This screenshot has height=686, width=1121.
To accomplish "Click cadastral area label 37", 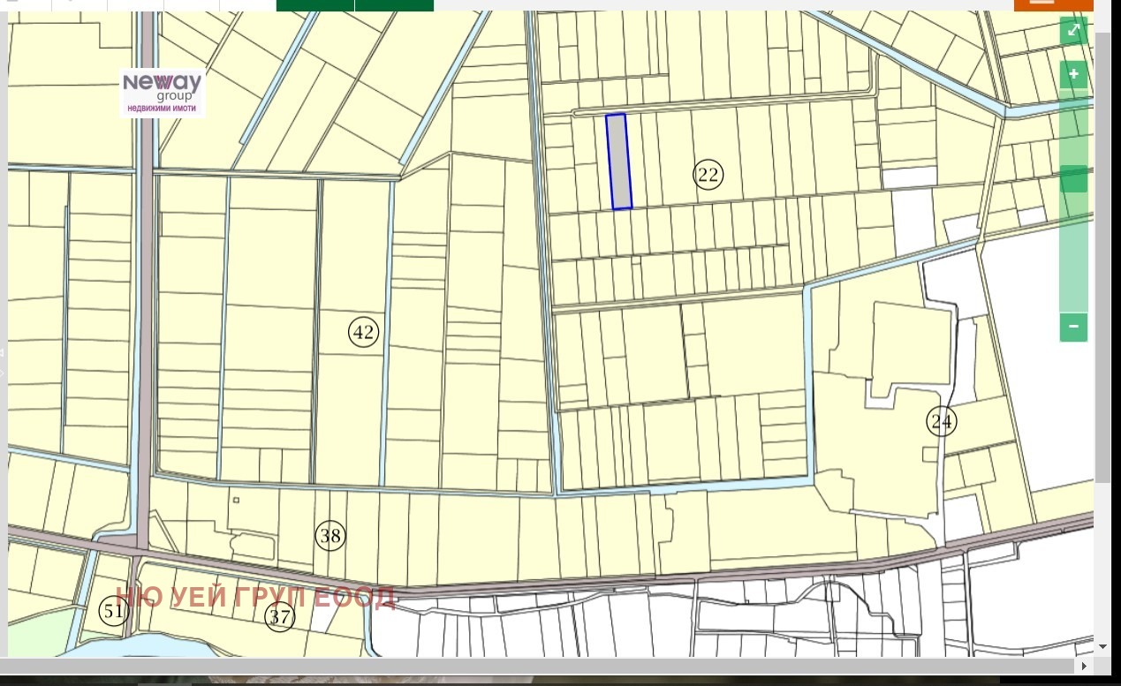I will tap(280, 617).
